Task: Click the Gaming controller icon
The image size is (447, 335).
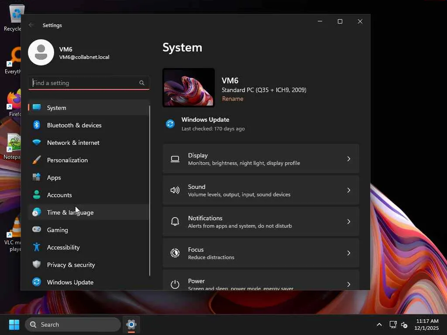Action: [x=37, y=230]
